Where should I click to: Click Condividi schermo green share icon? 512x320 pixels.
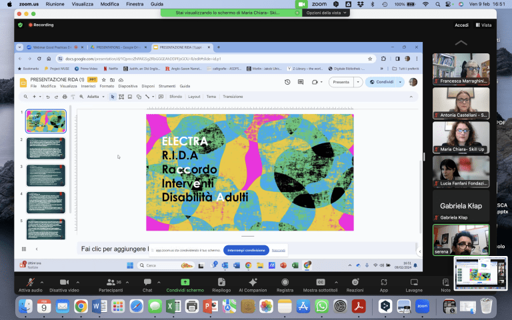(x=185, y=282)
